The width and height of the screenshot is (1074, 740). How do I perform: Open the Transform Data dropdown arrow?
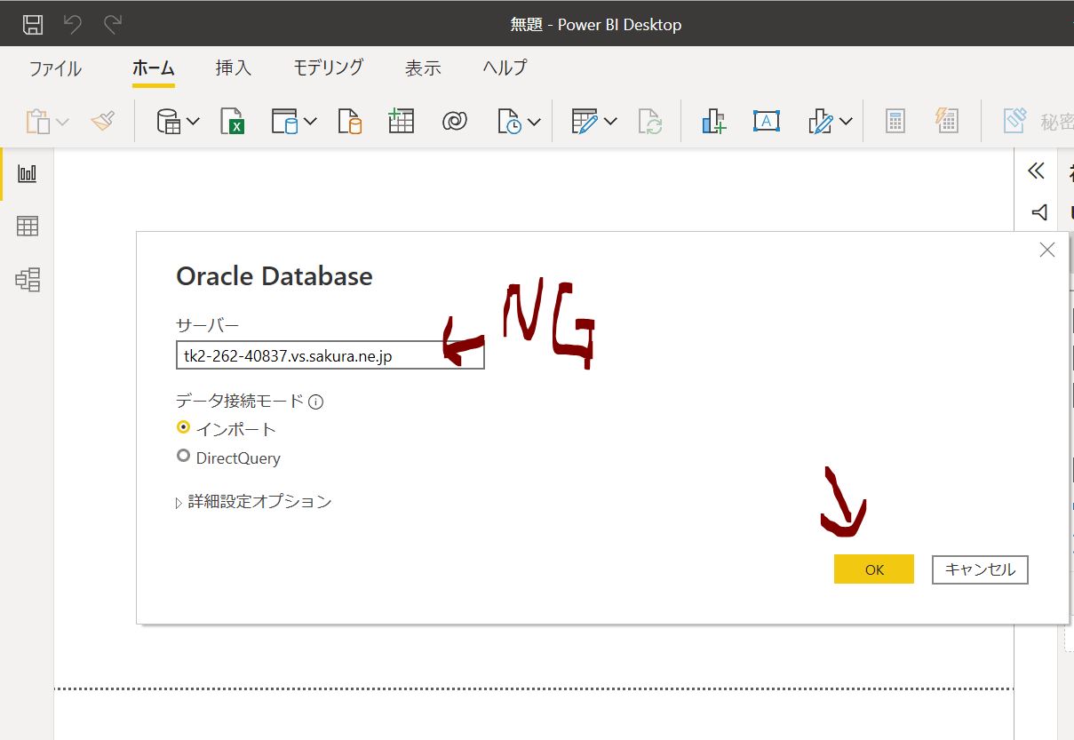click(x=609, y=122)
